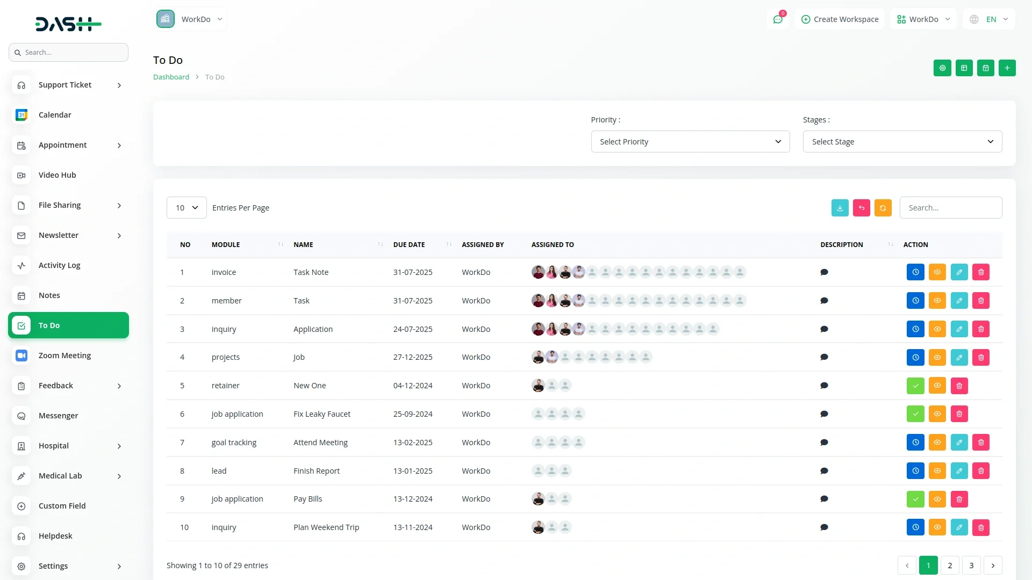Click the Dashboard breadcrumb link
This screenshot has height=580, width=1032.
[x=171, y=77]
